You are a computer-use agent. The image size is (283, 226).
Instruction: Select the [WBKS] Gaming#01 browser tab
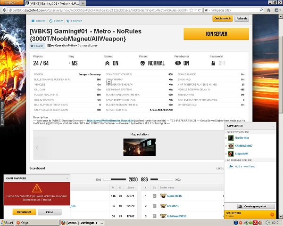click(52, 3)
